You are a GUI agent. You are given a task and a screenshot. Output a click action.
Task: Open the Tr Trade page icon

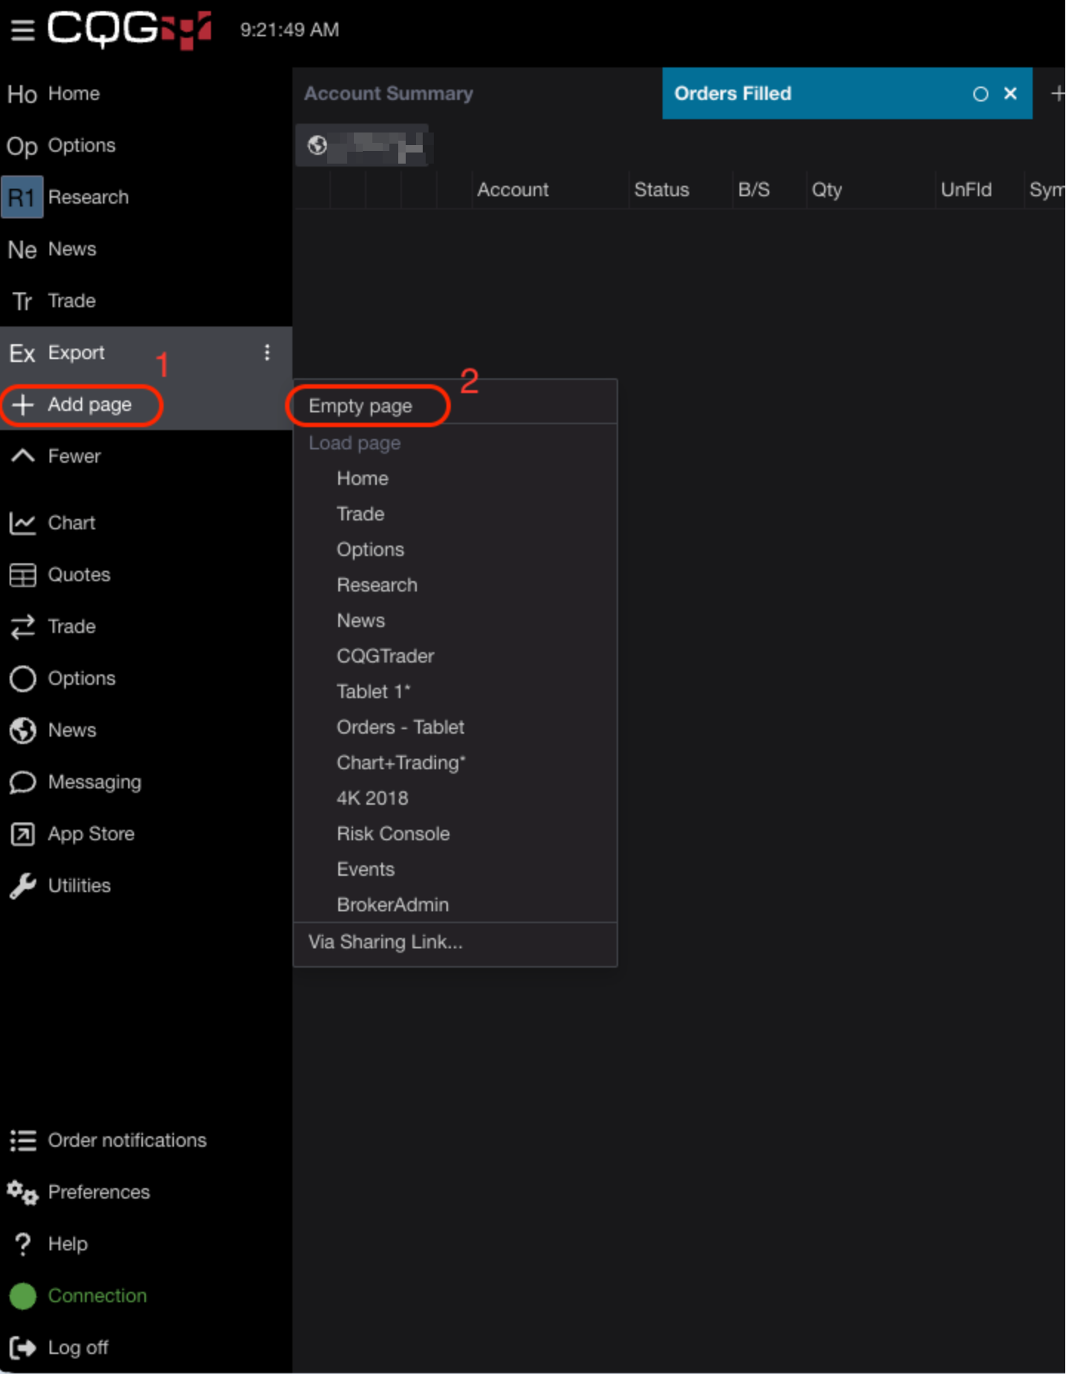click(22, 301)
